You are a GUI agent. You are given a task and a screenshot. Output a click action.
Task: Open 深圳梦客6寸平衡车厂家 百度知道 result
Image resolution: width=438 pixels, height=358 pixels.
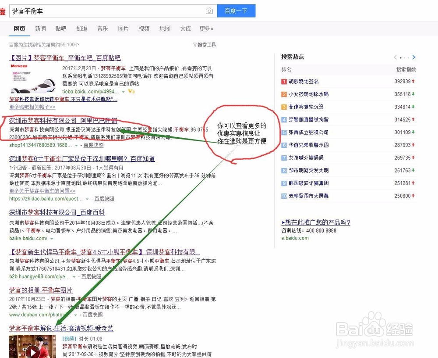point(82,159)
